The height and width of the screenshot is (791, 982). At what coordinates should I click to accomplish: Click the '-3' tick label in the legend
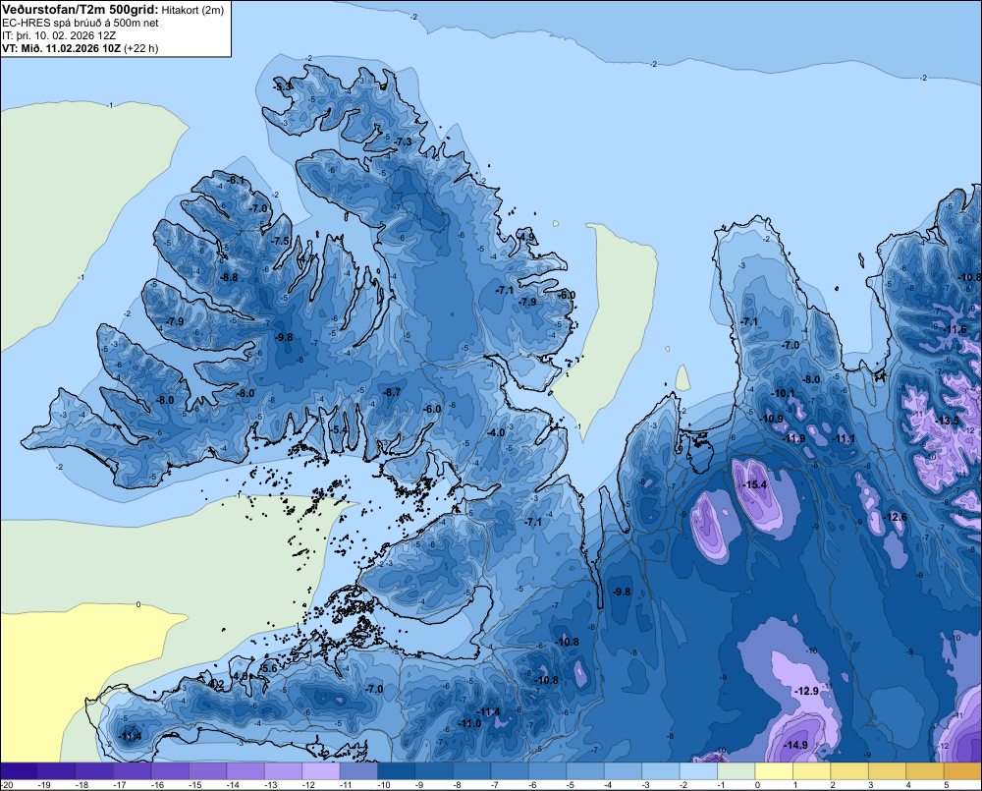[647, 785]
